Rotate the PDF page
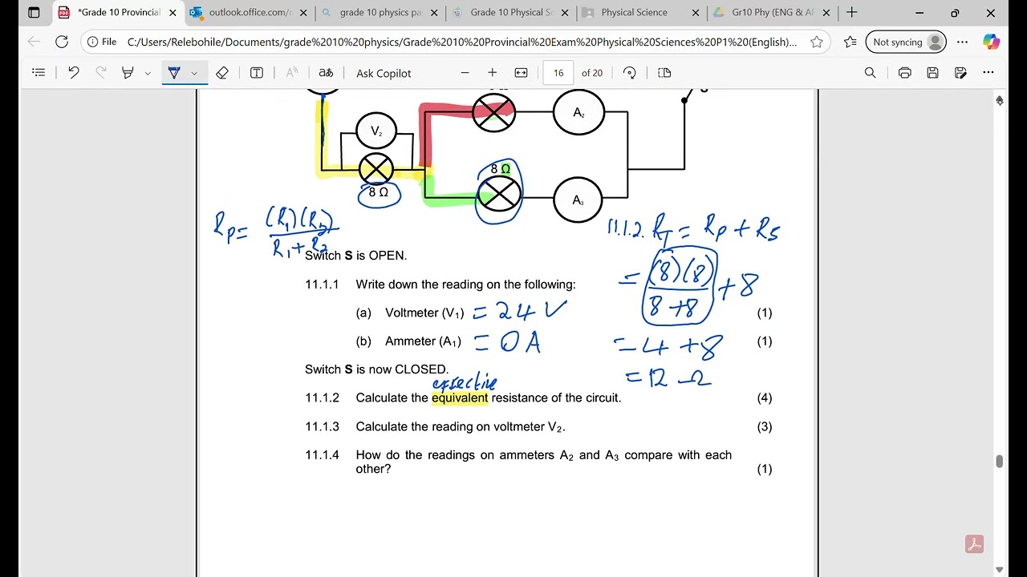The height and width of the screenshot is (577, 1027). click(630, 73)
